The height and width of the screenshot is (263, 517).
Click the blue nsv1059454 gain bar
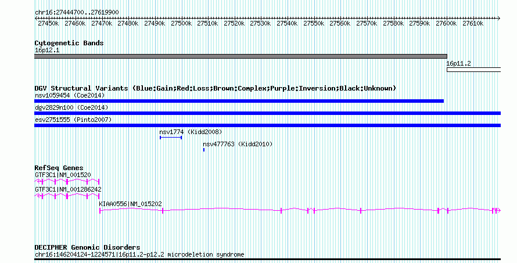click(239, 101)
